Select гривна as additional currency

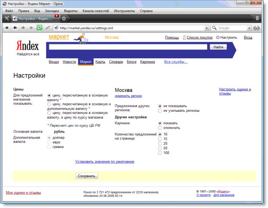pyautogui.click(x=49, y=147)
